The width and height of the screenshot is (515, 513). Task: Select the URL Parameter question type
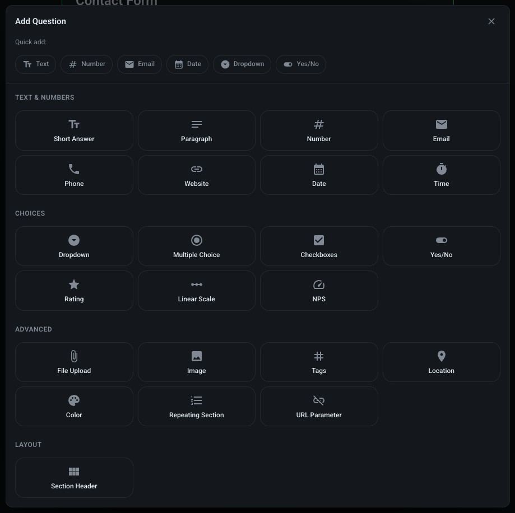(x=318, y=406)
